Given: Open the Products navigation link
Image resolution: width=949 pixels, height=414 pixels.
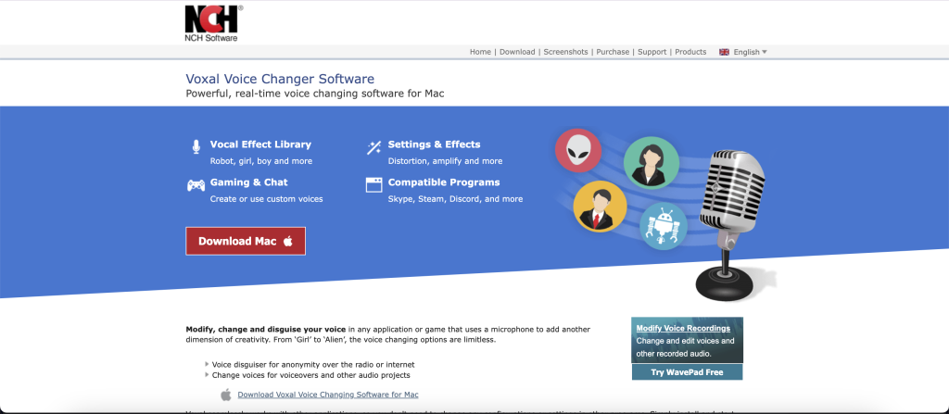Looking at the screenshot, I should [x=690, y=52].
